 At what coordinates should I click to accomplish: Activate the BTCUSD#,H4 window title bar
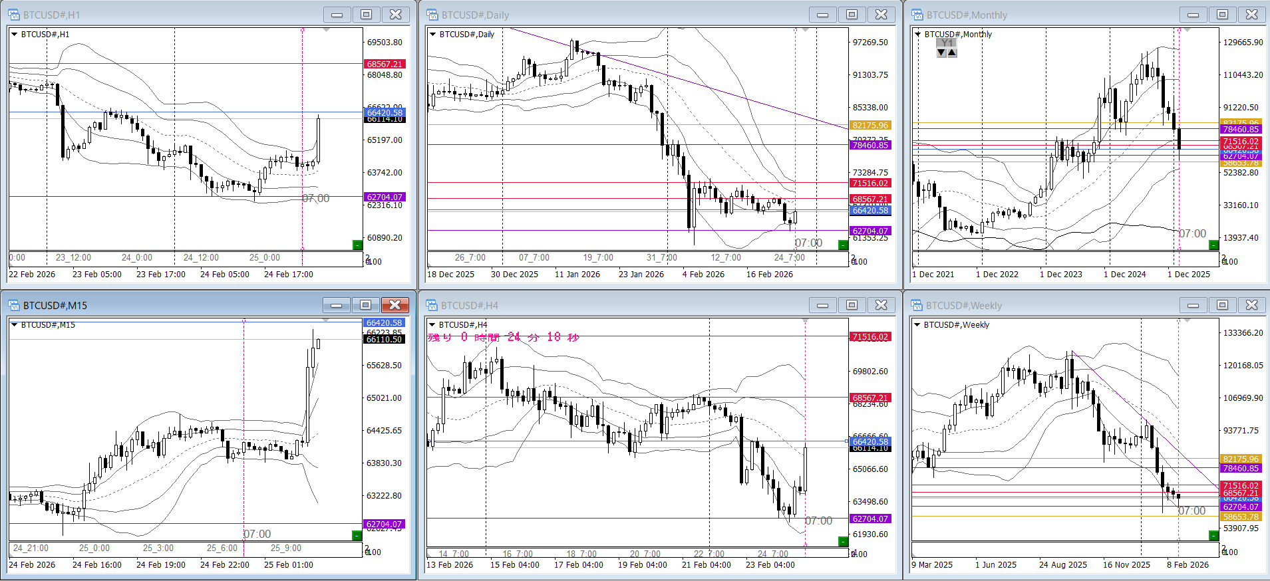[599, 305]
